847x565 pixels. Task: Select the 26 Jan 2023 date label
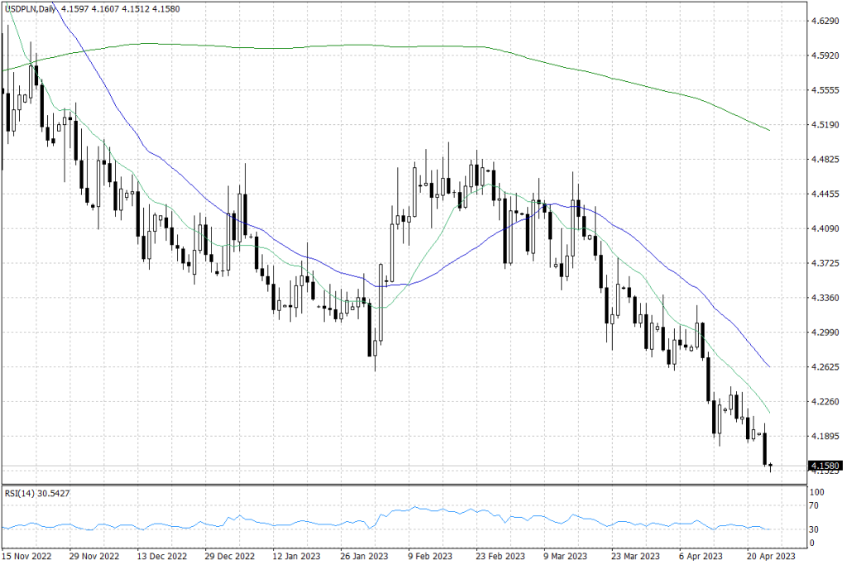pos(365,557)
